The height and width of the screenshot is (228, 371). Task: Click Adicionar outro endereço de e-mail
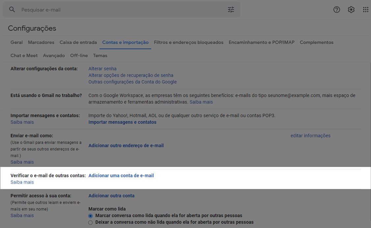[x=126, y=146]
